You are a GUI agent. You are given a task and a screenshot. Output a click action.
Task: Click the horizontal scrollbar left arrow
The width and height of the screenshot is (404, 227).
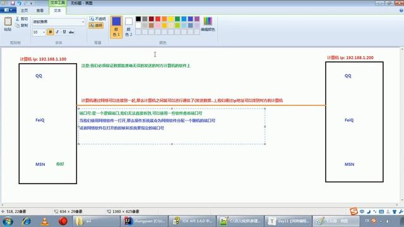tap(3, 204)
